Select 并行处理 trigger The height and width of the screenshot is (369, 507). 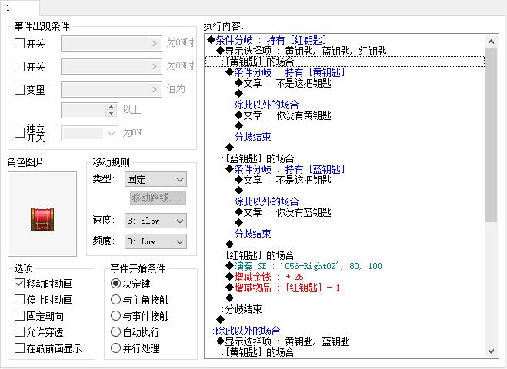click(115, 348)
